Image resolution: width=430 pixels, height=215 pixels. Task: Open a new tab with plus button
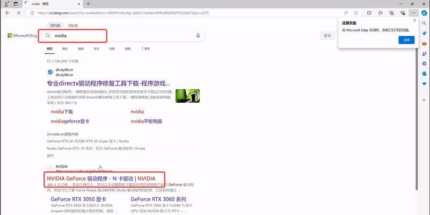88,4
